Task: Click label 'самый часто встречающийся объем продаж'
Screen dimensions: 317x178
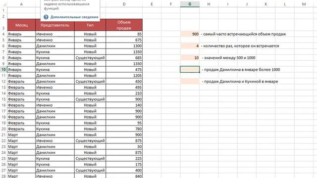Action: tap(244, 34)
